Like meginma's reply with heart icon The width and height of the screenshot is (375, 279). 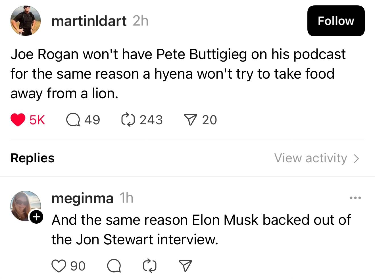pyautogui.click(x=58, y=266)
